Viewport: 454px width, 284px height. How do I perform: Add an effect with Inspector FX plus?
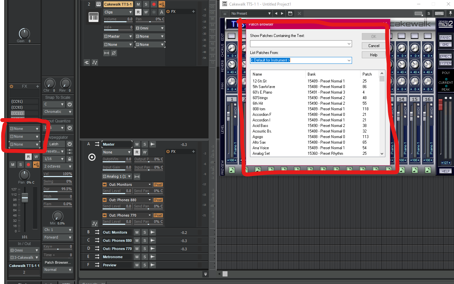[37, 86]
